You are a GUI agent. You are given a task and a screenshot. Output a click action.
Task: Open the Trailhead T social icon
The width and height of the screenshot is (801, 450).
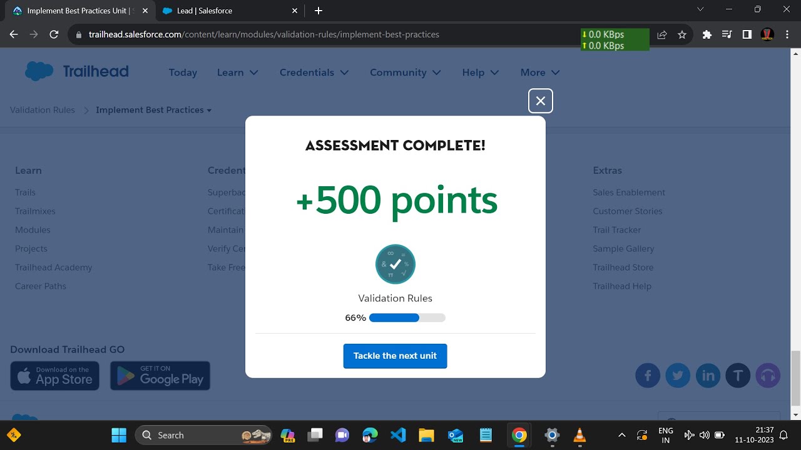pos(738,376)
